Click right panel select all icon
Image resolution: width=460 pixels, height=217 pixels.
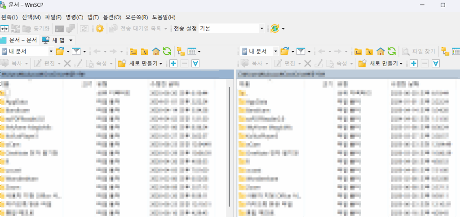coord(436,63)
